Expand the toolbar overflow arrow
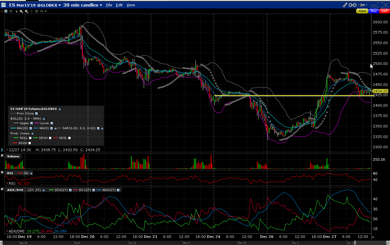 tap(46, 11)
